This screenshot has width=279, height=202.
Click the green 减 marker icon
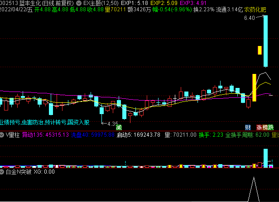[x=119, y=127]
